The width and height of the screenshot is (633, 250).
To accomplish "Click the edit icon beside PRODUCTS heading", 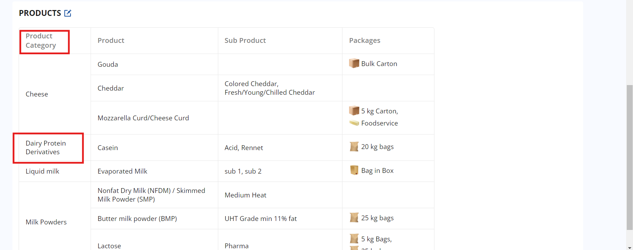I will (x=68, y=13).
